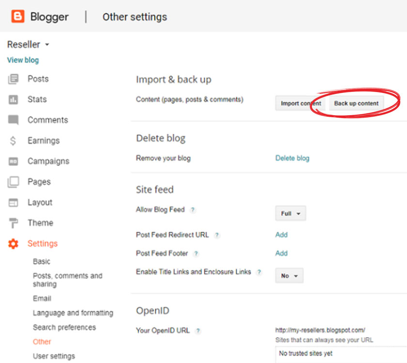Click the Settings gear icon

coord(14,244)
